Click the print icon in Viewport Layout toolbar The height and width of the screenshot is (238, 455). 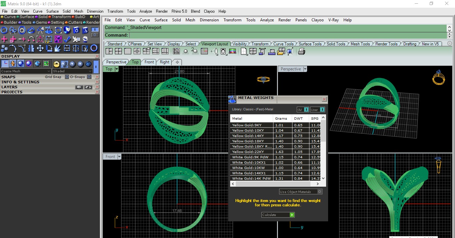(x=301, y=51)
